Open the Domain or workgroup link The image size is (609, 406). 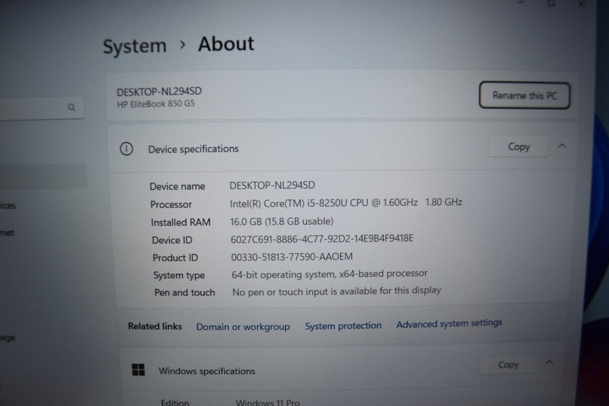click(x=243, y=327)
